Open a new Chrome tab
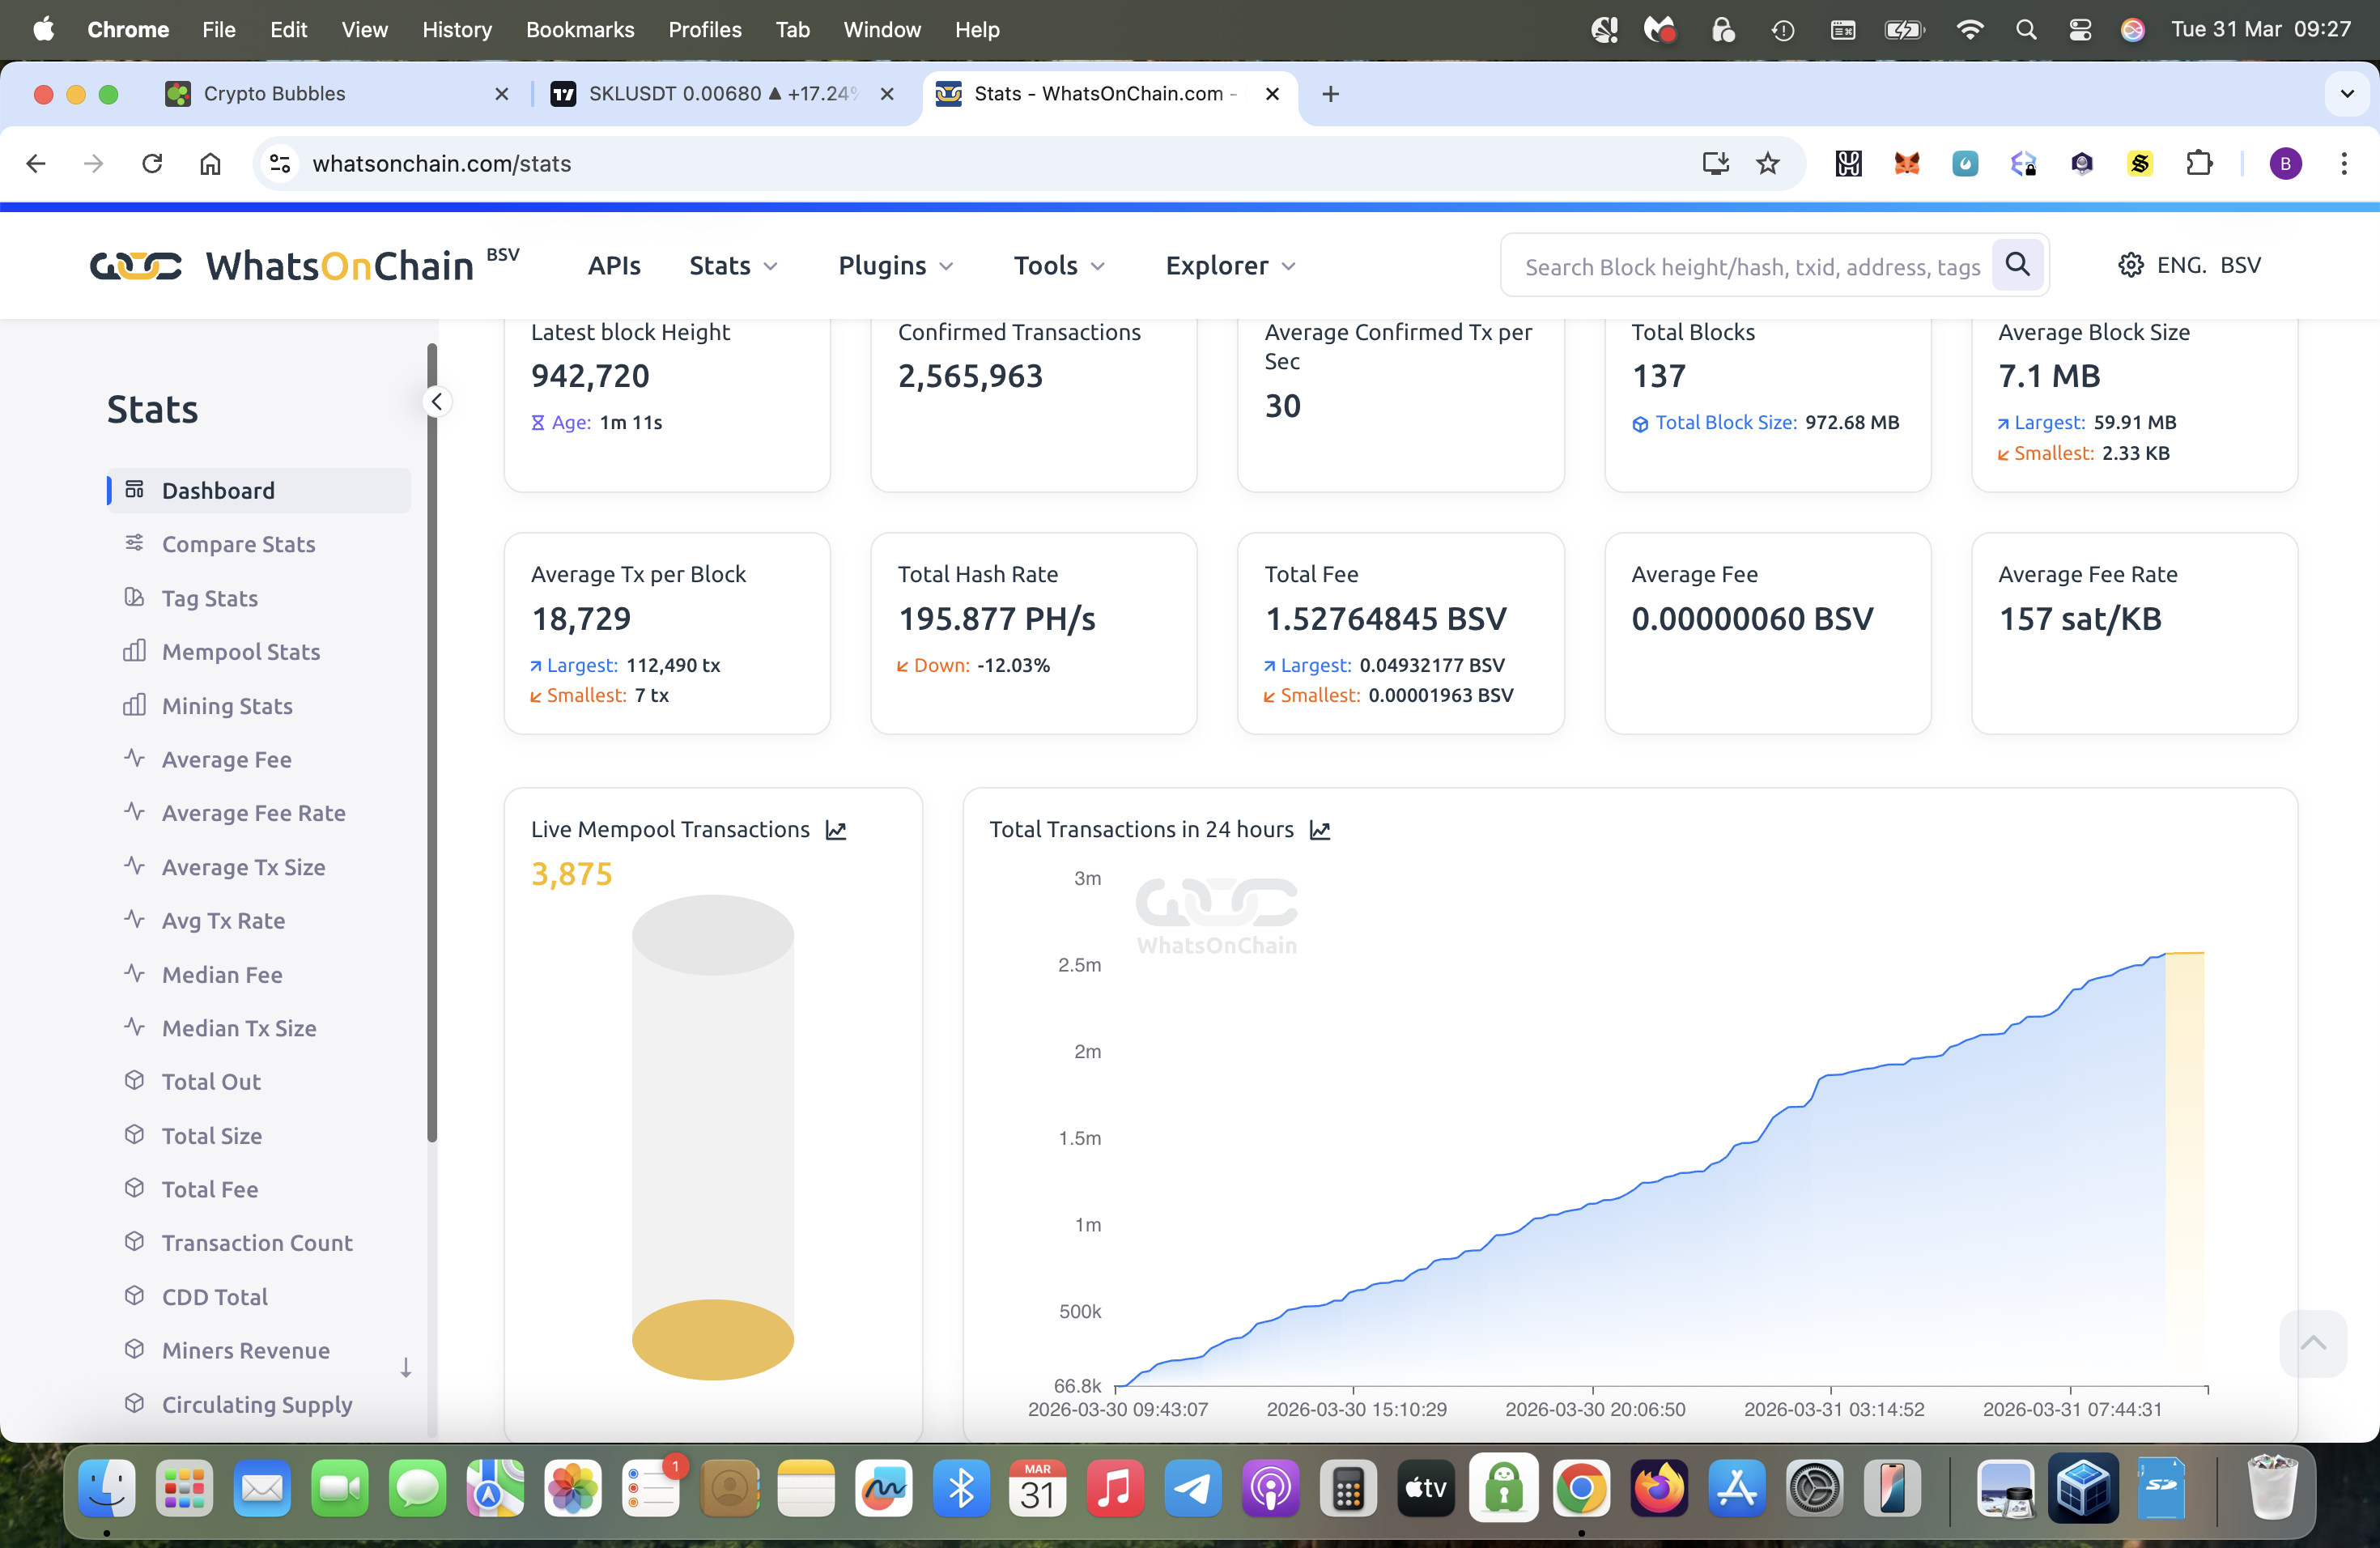The height and width of the screenshot is (1548, 2380). tap(1330, 94)
